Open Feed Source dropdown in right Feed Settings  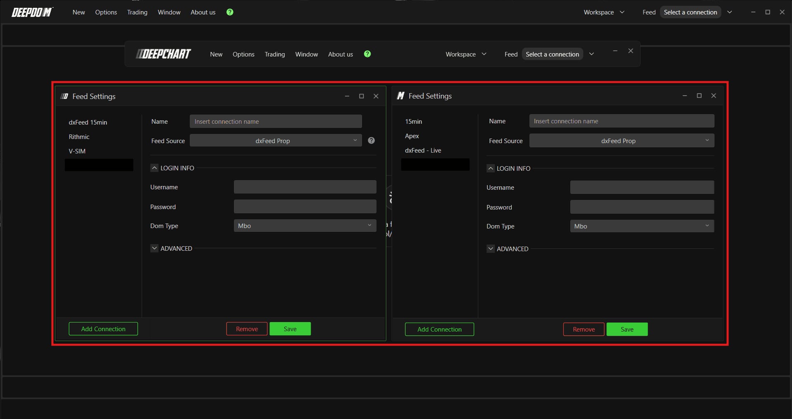click(622, 141)
